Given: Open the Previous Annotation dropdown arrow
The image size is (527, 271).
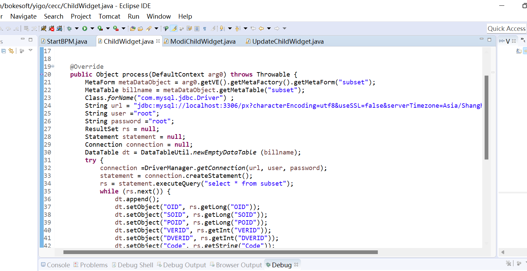Looking at the screenshot, I should [x=245, y=28].
